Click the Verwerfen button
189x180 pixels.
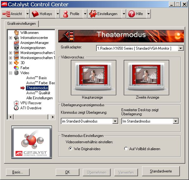point(126,172)
